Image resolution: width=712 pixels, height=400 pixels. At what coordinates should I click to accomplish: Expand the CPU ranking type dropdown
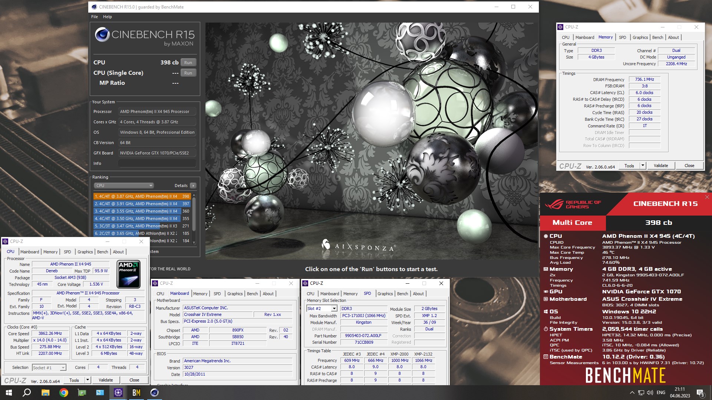click(x=123, y=186)
